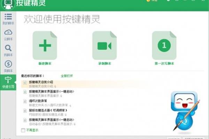The height and width of the screenshot is (139, 209).
Task: Open recent script 循环次数异常
Action: tap(38, 101)
